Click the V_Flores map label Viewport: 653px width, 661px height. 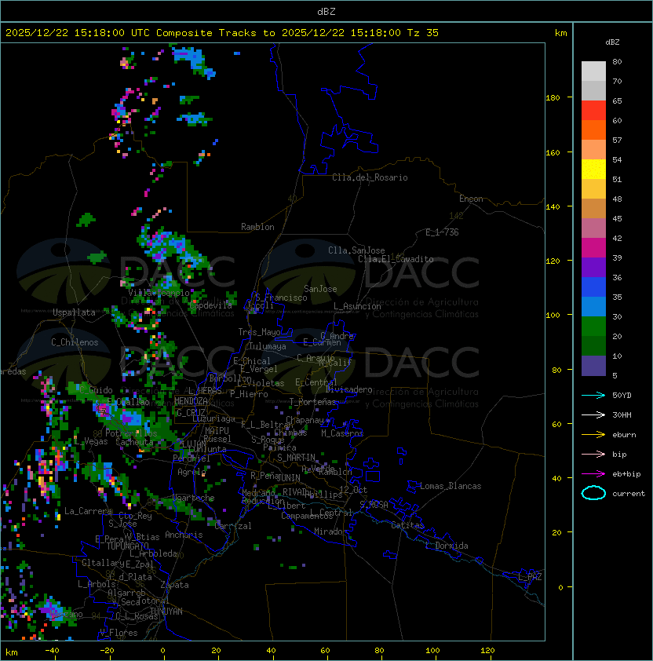(119, 633)
